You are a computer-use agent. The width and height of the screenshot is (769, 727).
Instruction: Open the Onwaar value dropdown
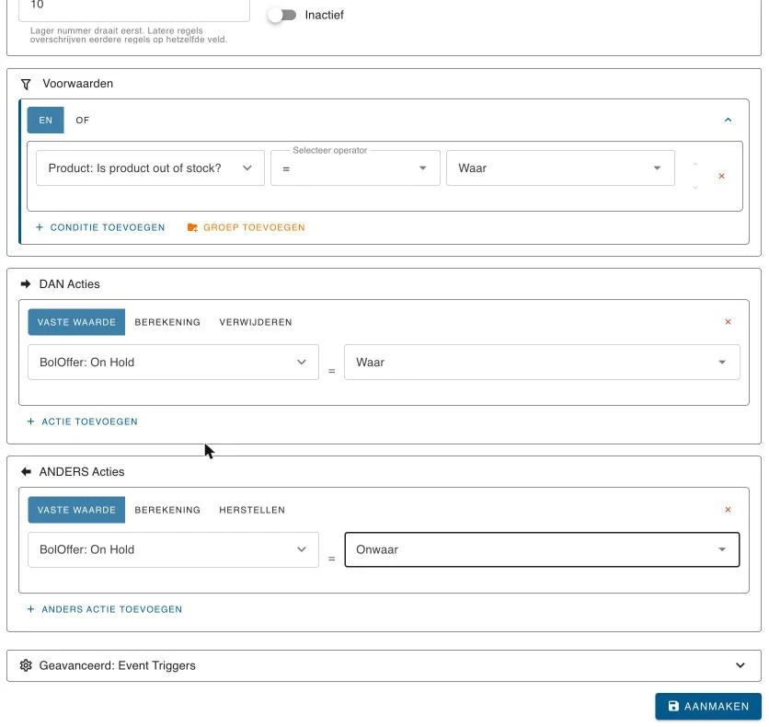[x=542, y=550]
